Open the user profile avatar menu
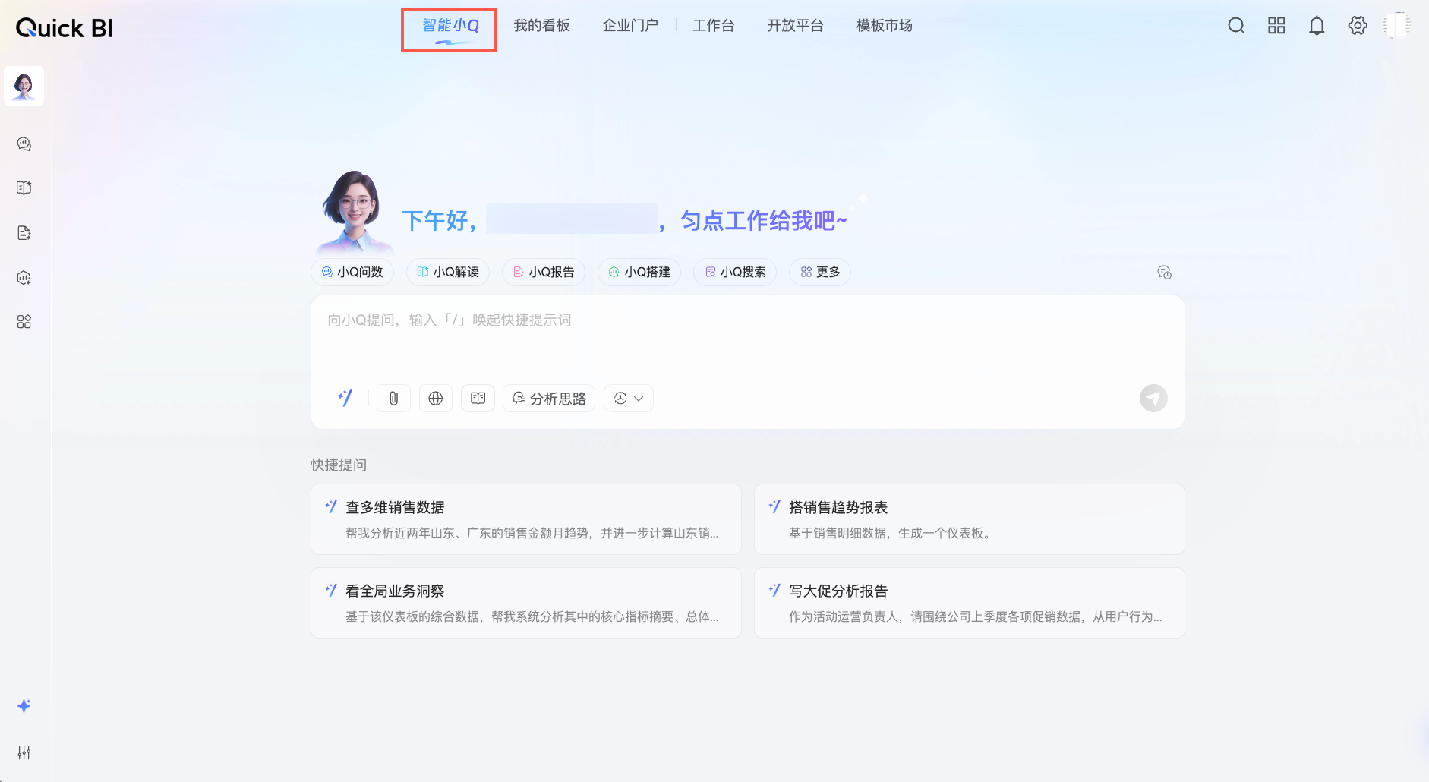 point(1397,26)
